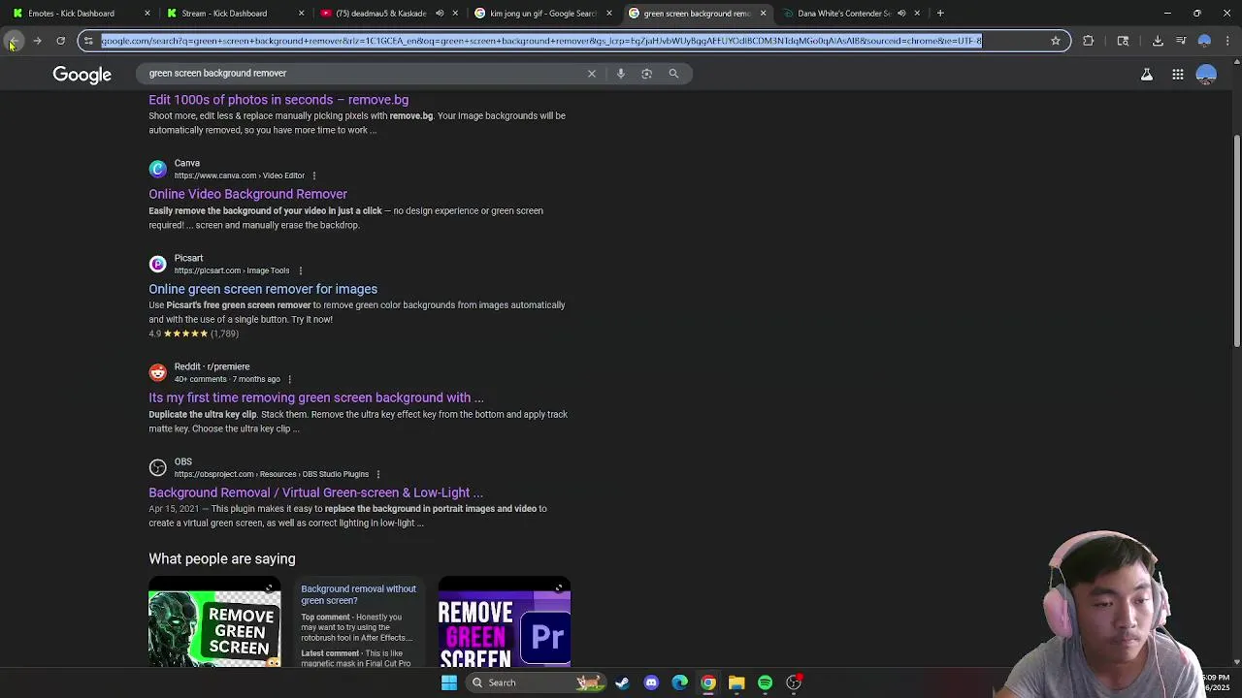The width and height of the screenshot is (1242, 698).
Task: Click the browser forward arrow
Action: click(x=37, y=41)
